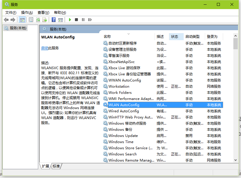Open properties using the toolbar Properties icon
Screen dimensions: 241x178
pos(31,20)
